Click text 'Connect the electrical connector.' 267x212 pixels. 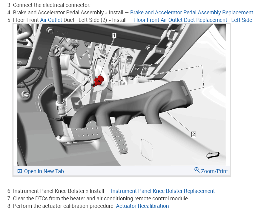51,5
